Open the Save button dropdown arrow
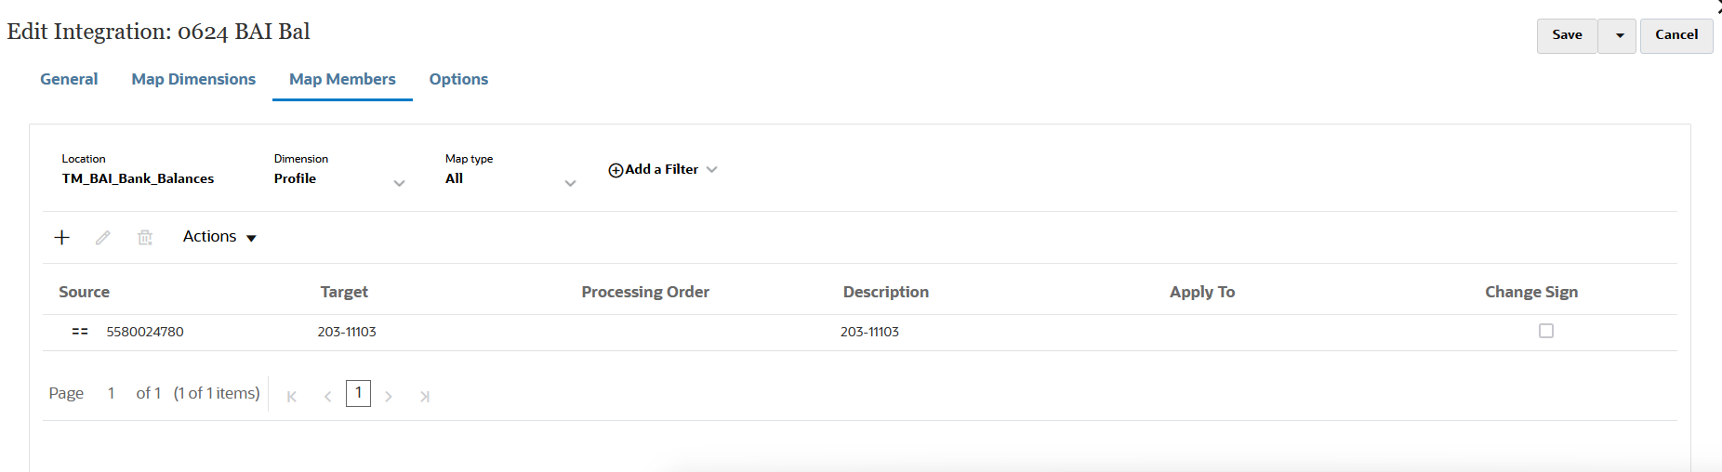Viewport: 1722px width, 472px height. (1620, 35)
